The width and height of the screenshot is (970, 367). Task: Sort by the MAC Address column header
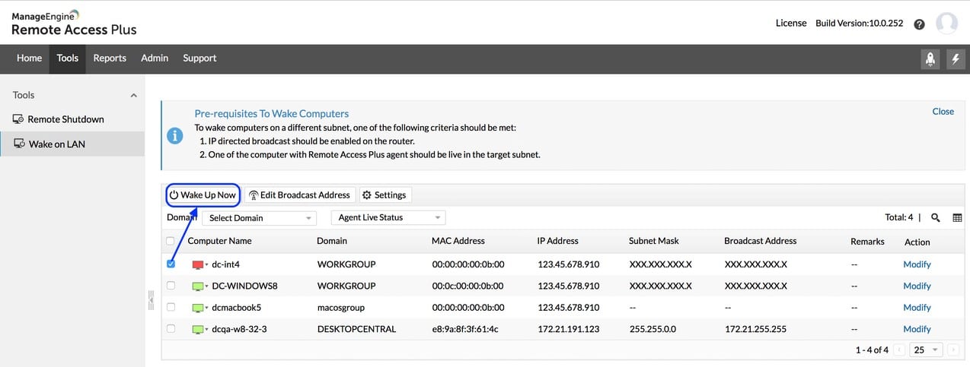pos(458,241)
